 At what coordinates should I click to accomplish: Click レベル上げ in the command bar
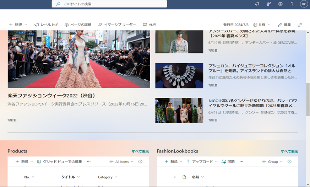tap(46, 25)
